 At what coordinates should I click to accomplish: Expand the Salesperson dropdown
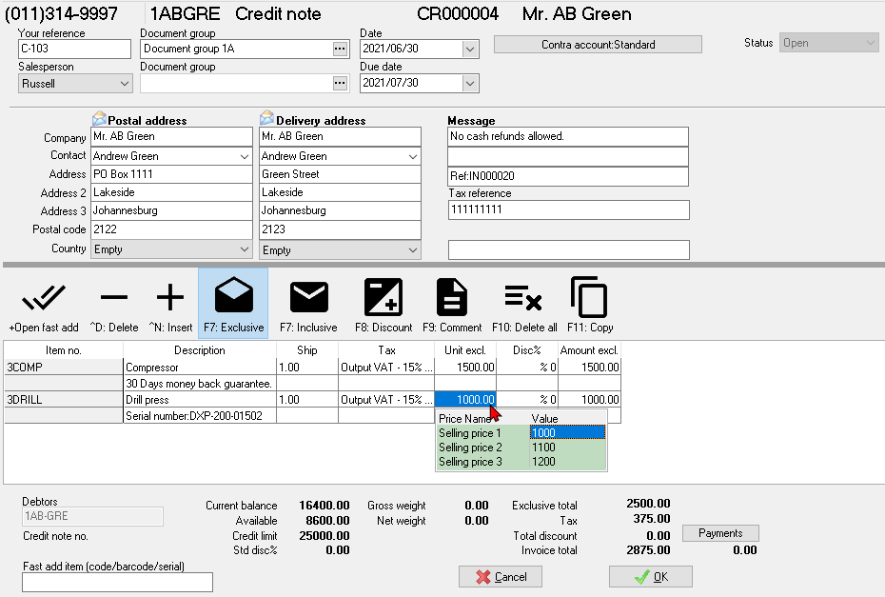(125, 84)
